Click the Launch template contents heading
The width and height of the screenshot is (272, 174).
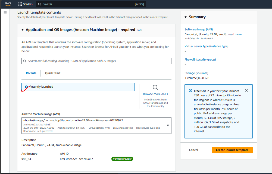[39, 12]
